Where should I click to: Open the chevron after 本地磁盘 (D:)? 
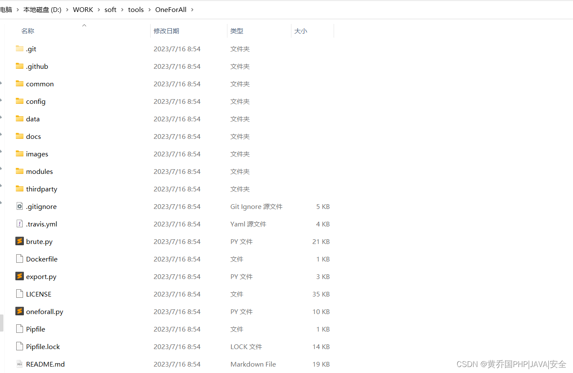click(x=67, y=9)
